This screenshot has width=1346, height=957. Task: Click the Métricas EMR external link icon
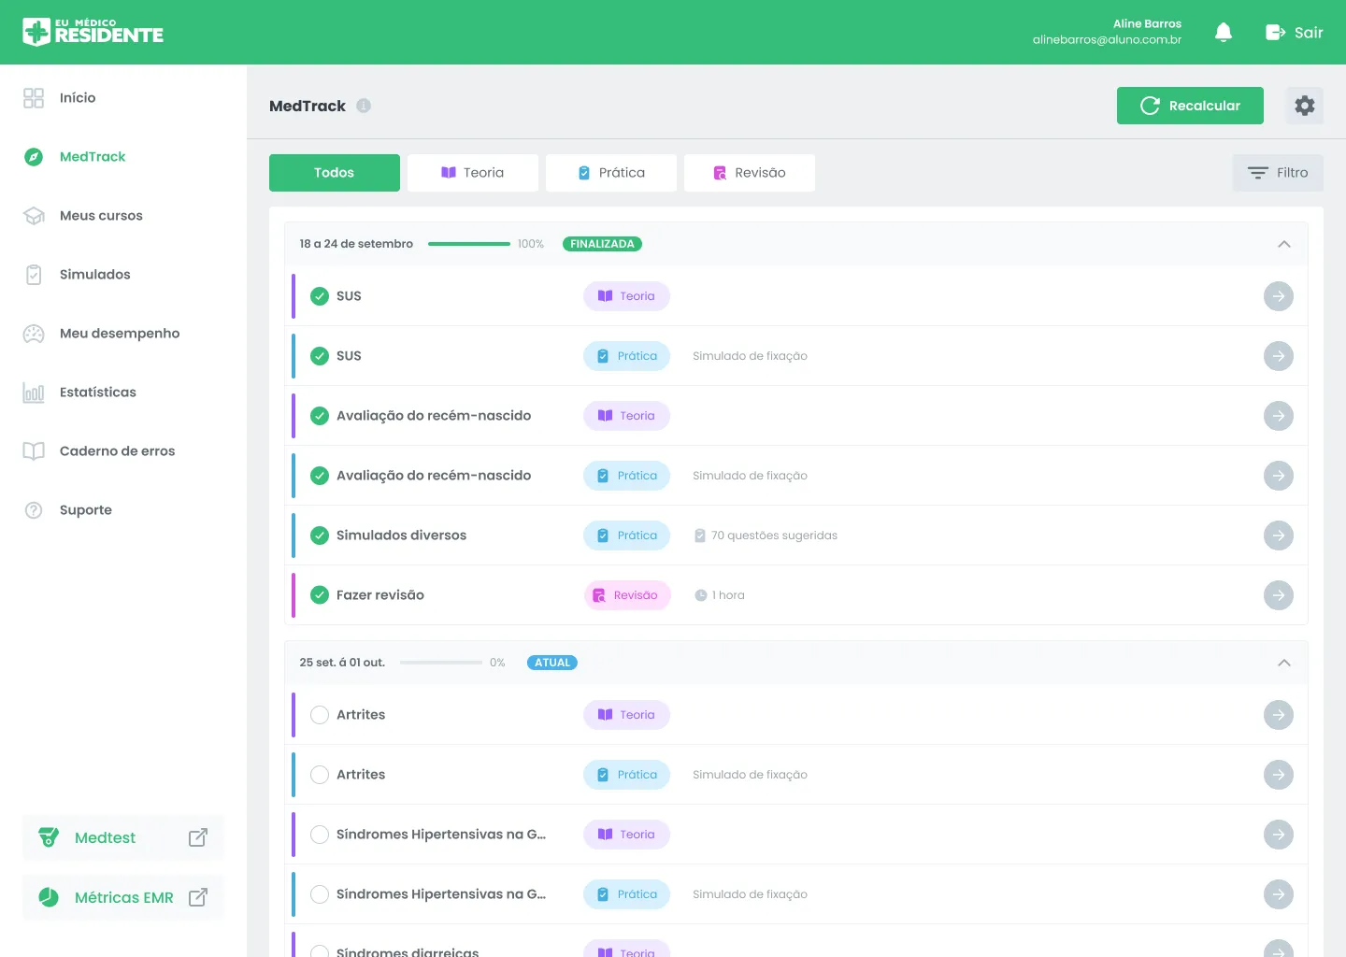(198, 897)
